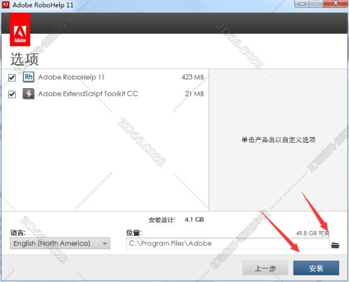Click the install location path field

pyautogui.click(x=227, y=244)
